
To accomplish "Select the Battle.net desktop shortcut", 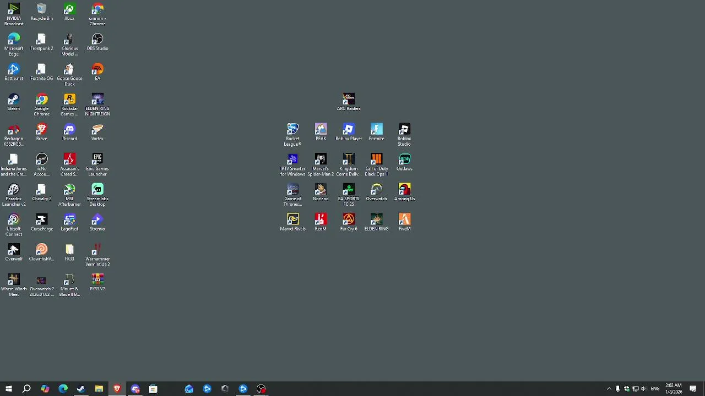I will (14, 72).
